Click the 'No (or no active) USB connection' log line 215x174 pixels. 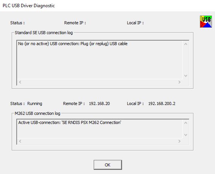coord(73,44)
